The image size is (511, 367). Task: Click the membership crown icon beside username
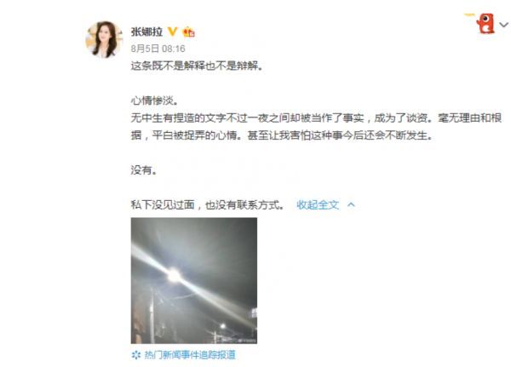pyautogui.click(x=189, y=32)
